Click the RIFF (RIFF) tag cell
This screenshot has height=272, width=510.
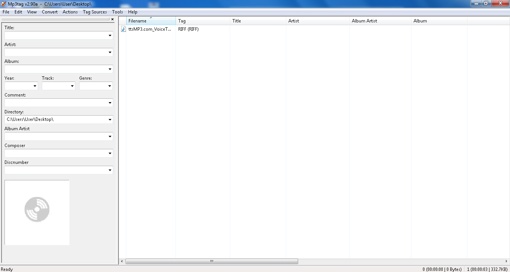pos(188,29)
